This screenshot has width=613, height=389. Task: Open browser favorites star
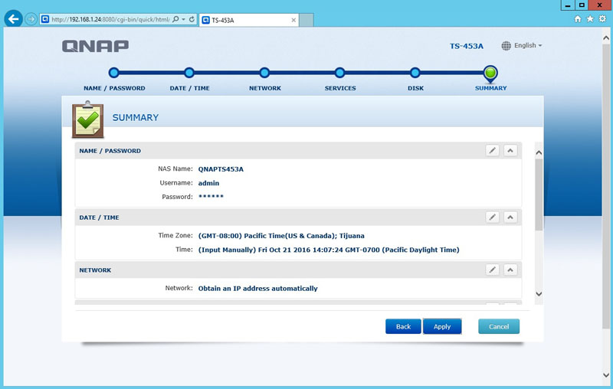click(x=590, y=18)
